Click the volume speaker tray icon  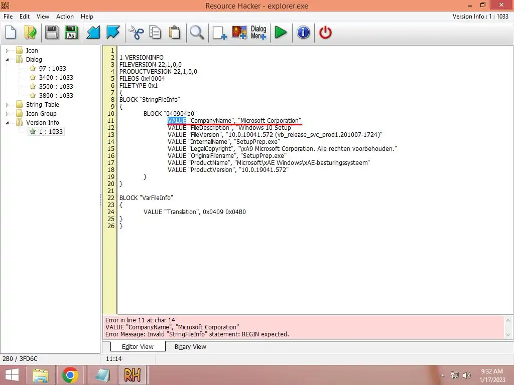[x=466, y=375]
